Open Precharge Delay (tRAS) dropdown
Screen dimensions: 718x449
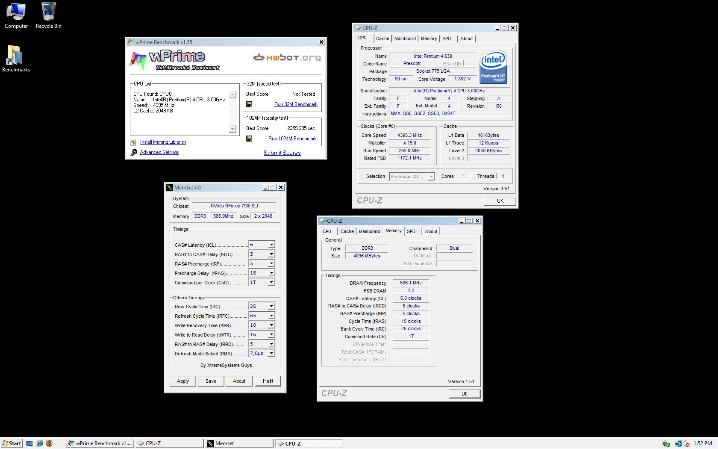[271, 273]
